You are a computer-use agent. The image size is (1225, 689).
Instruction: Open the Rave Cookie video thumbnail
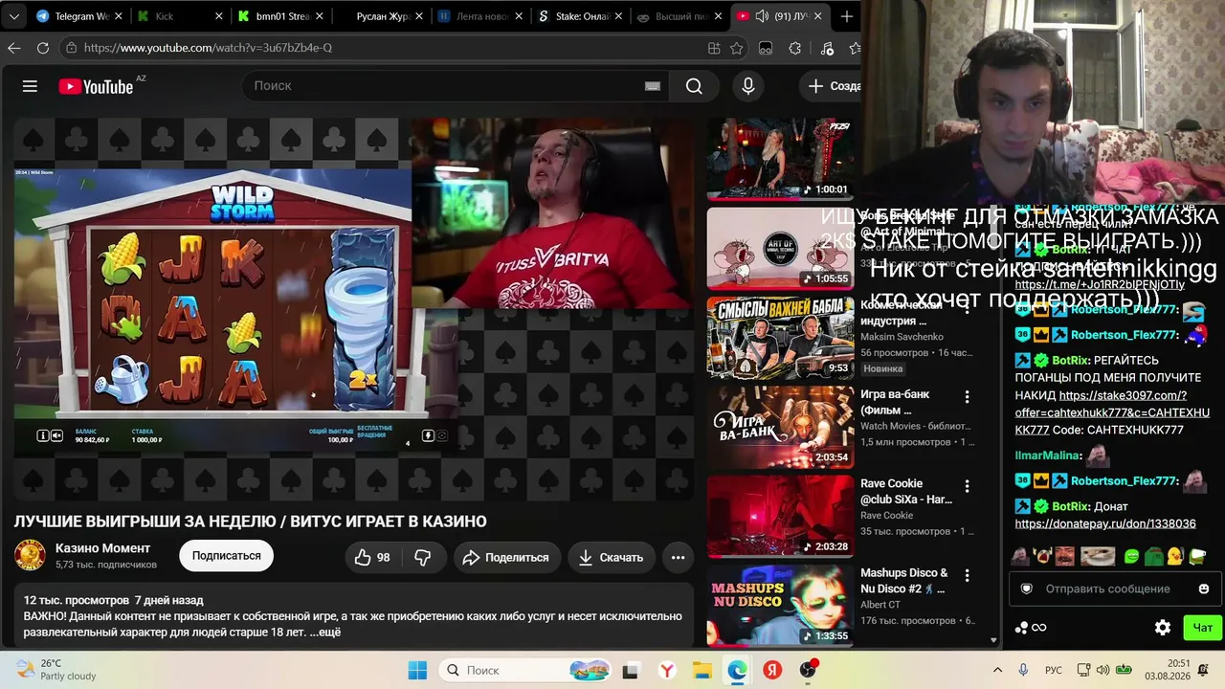(x=780, y=517)
